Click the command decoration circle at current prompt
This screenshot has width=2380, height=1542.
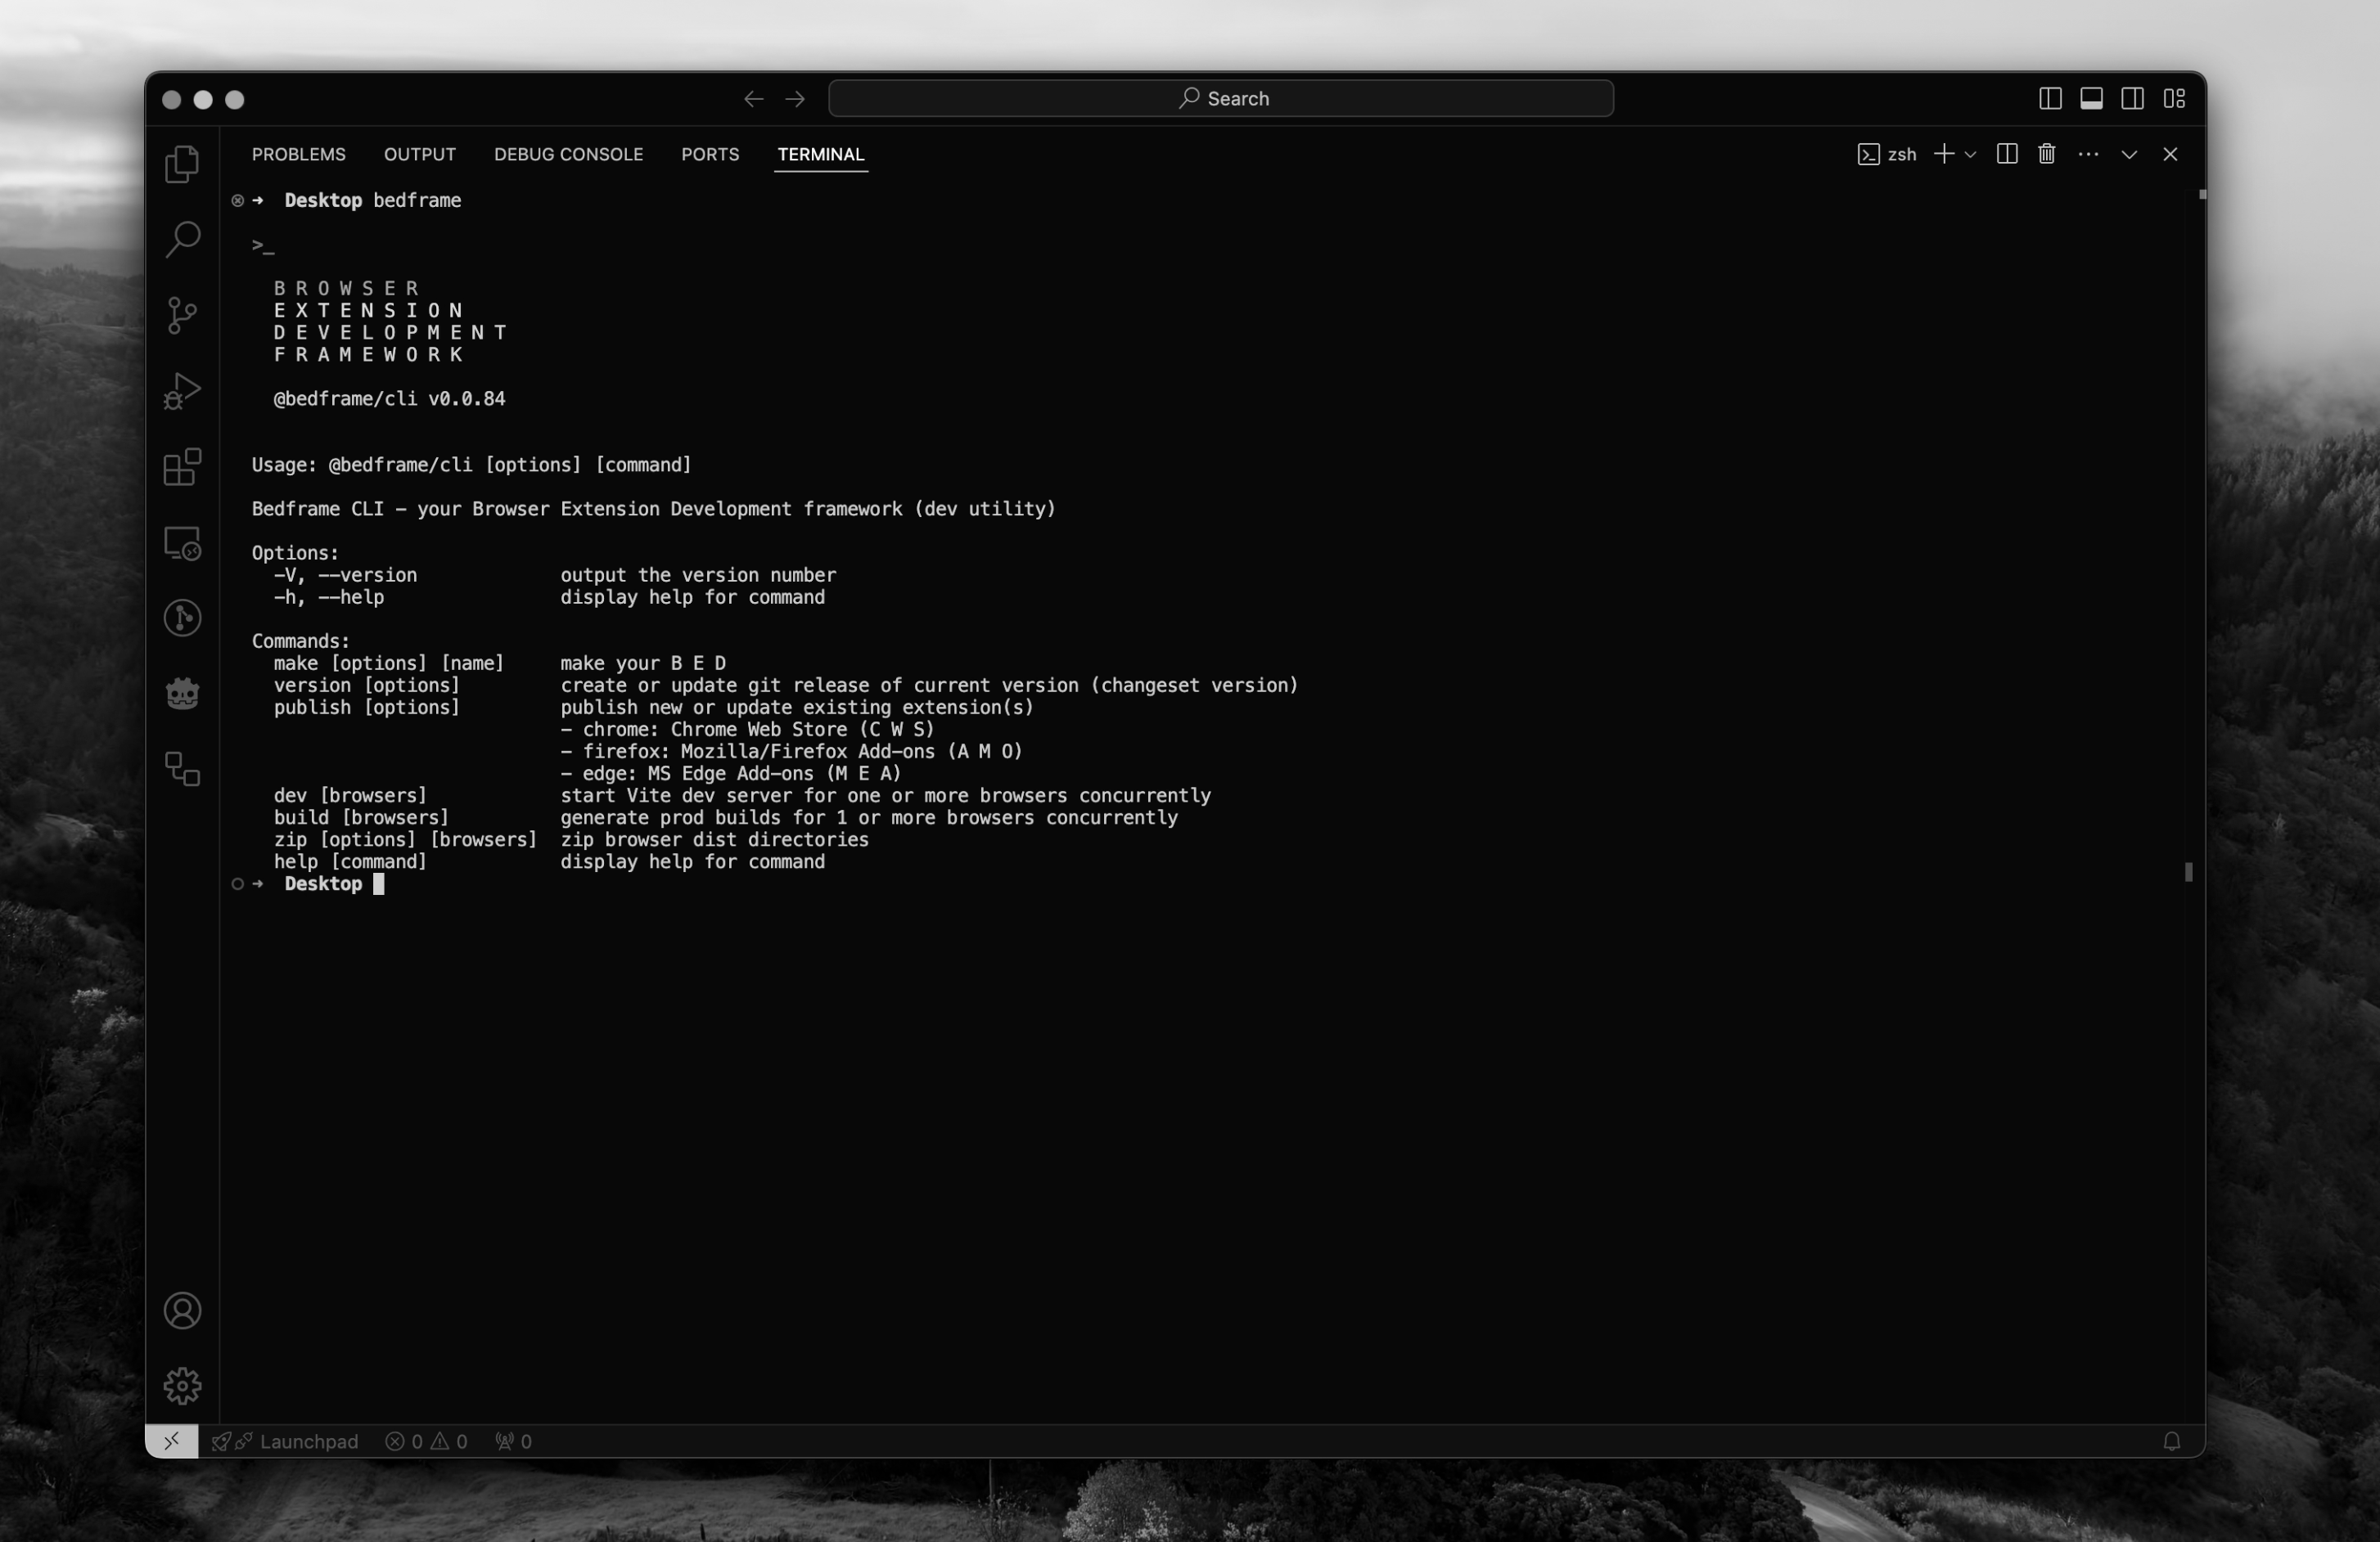pyautogui.click(x=238, y=884)
